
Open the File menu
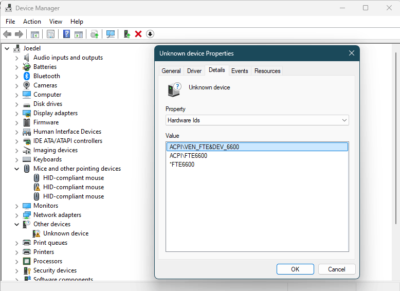pyautogui.click(x=10, y=22)
